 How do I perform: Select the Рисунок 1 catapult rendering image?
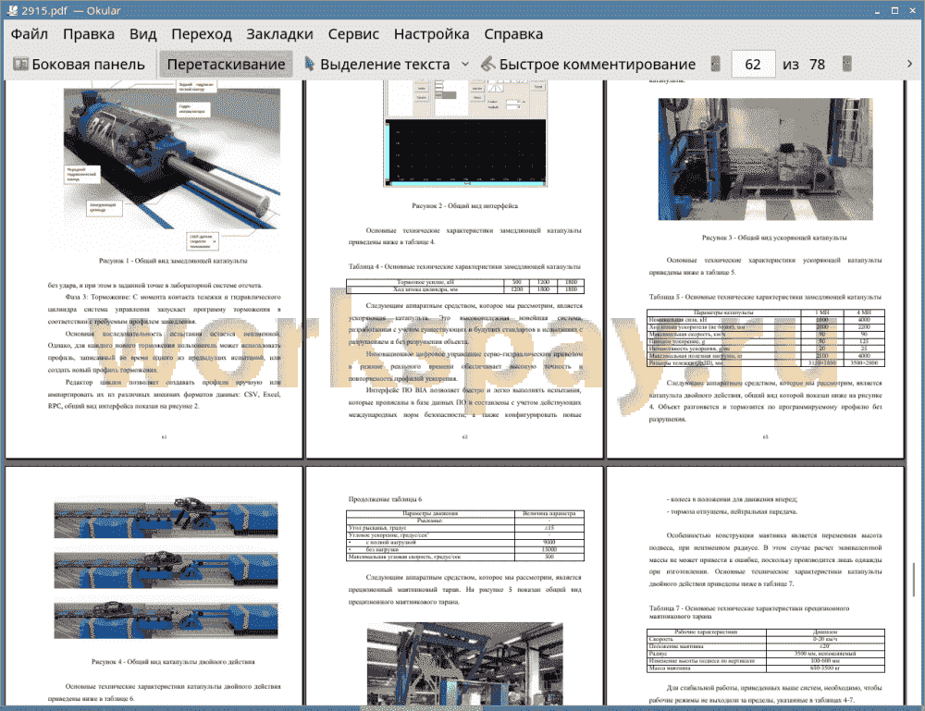pyautogui.click(x=171, y=158)
